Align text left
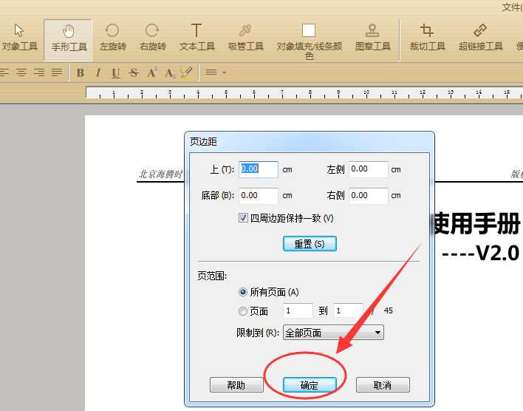The width and height of the screenshot is (523, 411). tap(4, 72)
